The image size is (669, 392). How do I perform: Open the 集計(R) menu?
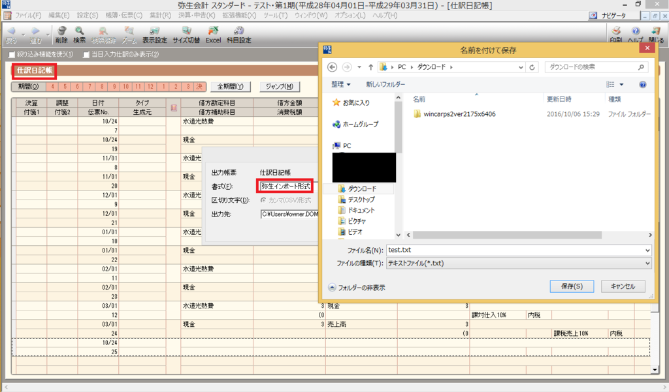click(x=161, y=16)
